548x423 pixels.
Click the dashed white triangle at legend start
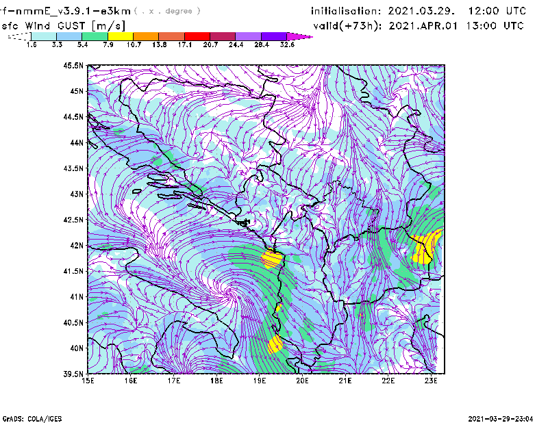click(x=18, y=36)
